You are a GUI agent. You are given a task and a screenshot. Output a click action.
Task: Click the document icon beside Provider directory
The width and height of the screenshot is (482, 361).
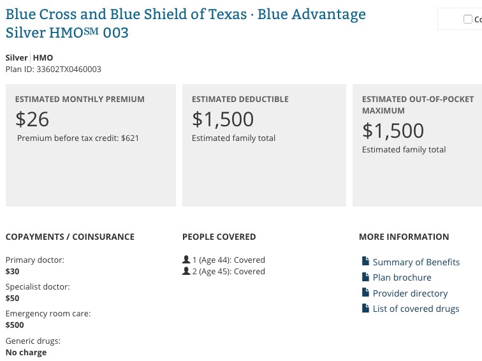(365, 293)
